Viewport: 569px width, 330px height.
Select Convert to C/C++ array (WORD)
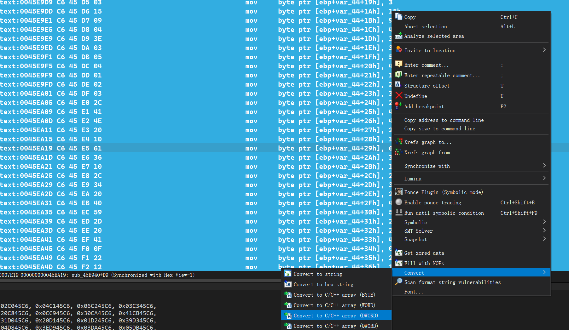click(336, 305)
